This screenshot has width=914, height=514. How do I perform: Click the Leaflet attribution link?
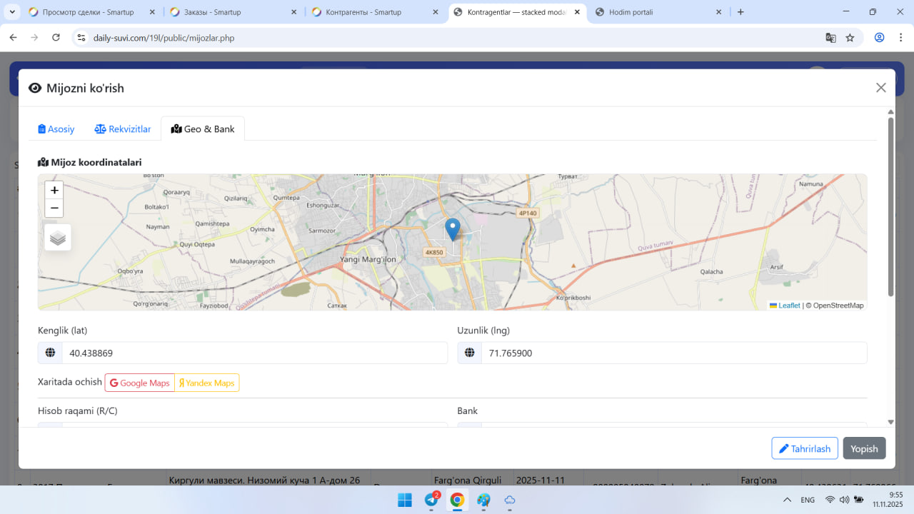tap(788, 306)
